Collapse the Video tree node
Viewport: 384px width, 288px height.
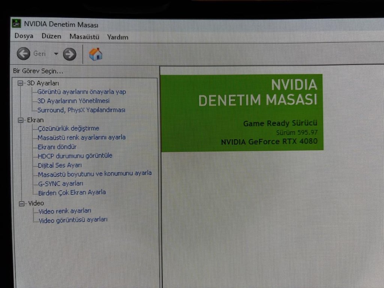(x=22, y=204)
